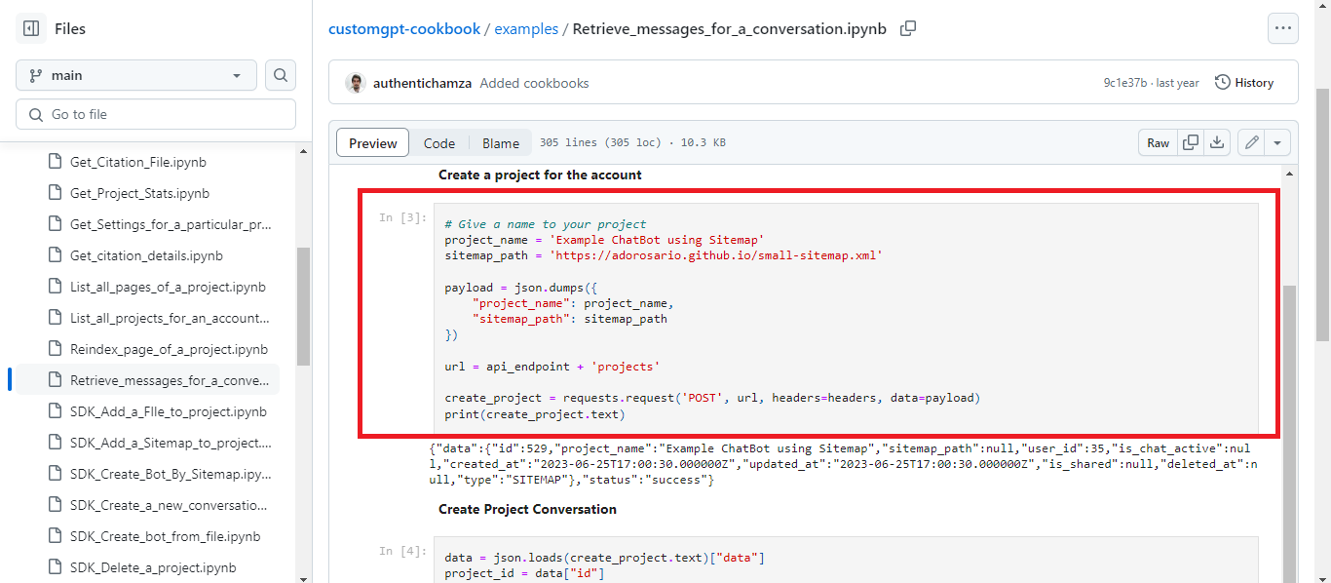The height and width of the screenshot is (583, 1331).
Task: Open Get_Project_Stats.ipynb from the file list
Action: pos(139,192)
